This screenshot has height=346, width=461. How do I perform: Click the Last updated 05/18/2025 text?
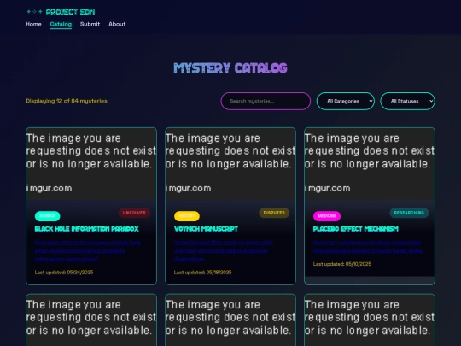click(x=203, y=273)
